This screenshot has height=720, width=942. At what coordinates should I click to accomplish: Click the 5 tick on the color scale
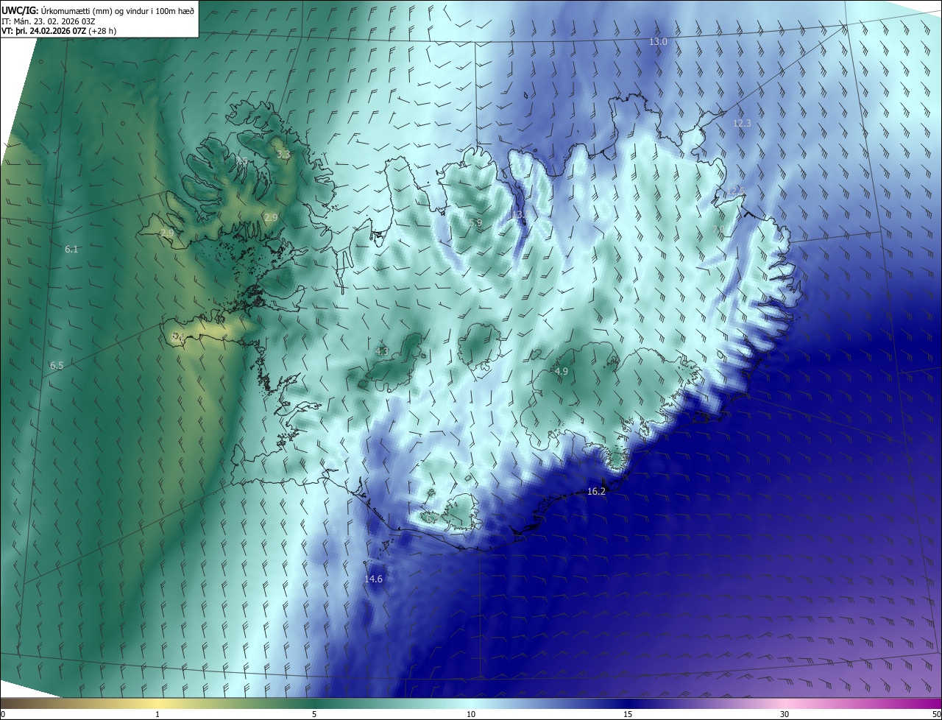click(314, 714)
